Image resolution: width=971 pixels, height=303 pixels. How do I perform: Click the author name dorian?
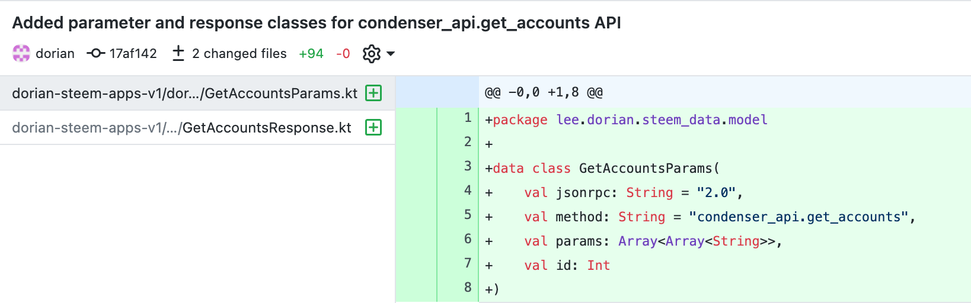[55, 54]
